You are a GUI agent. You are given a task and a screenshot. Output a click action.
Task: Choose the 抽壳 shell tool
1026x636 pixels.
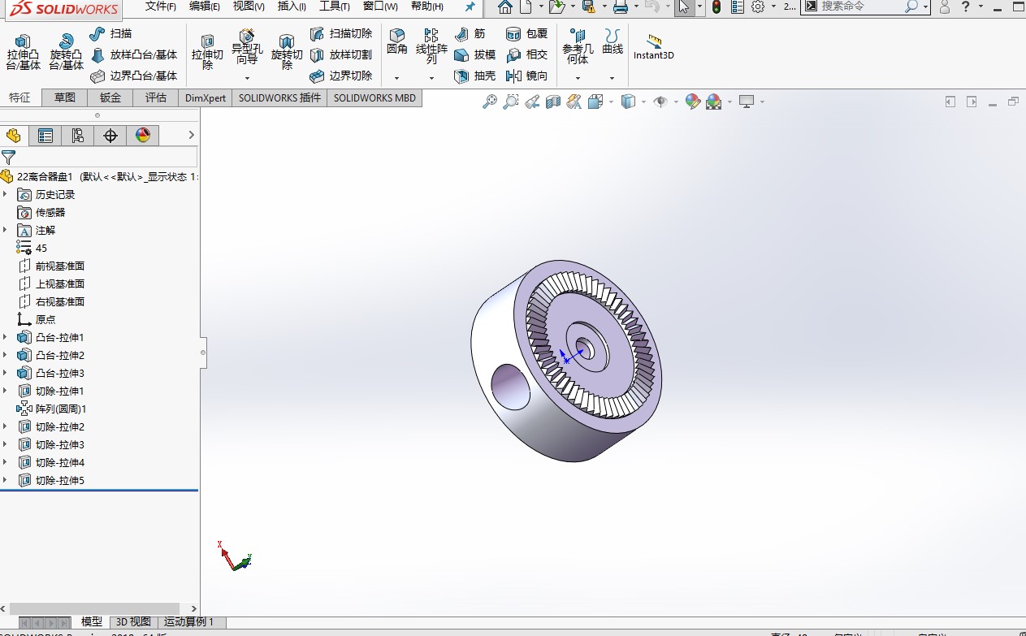pyautogui.click(x=474, y=76)
